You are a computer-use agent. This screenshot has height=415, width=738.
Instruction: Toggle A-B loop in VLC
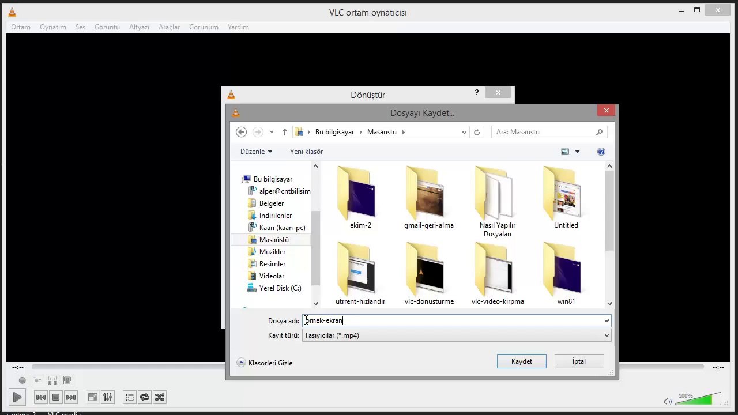pyautogui.click(x=52, y=380)
